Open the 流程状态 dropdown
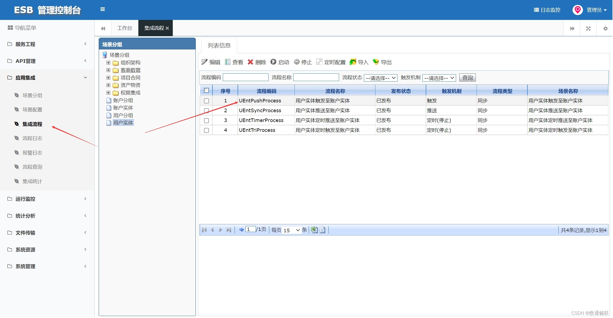Image resolution: width=613 pixels, height=318 pixels. (x=381, y=78)
